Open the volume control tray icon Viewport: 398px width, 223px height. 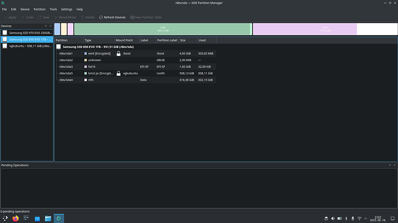[x=333, y=218]
